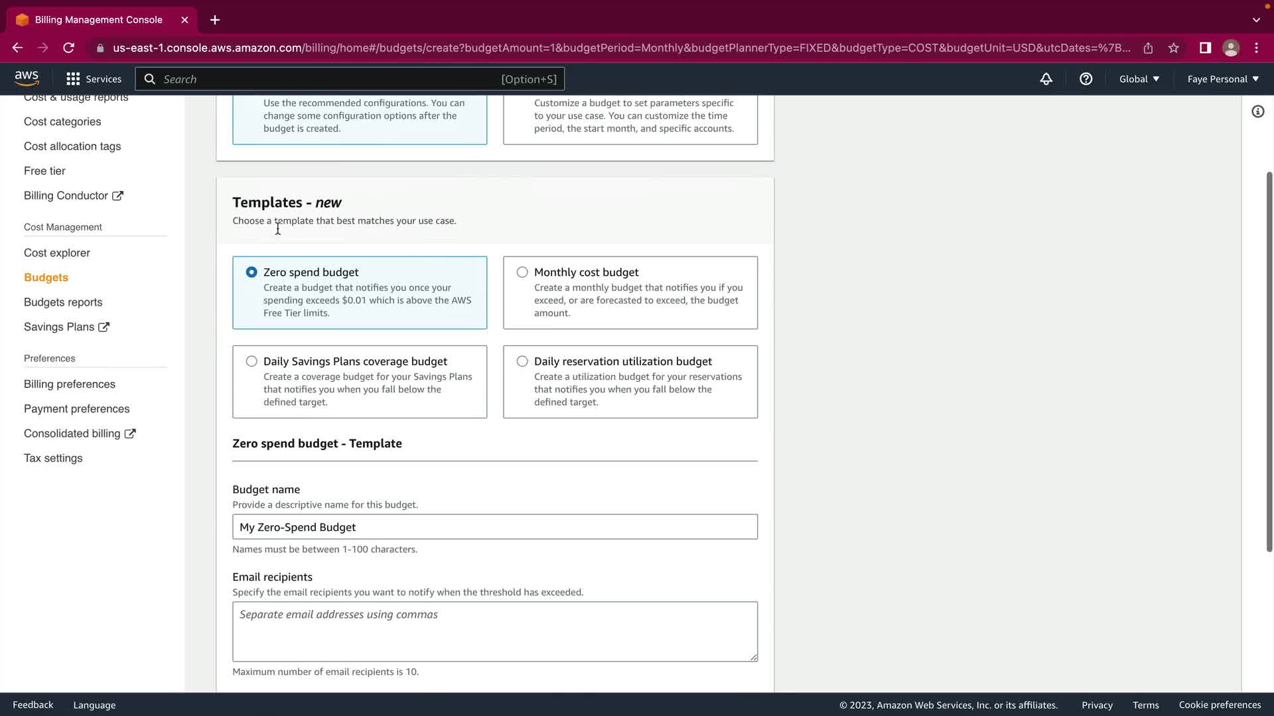Expand the Global region dropdown
Screen dimensions: 1274x716
click(x=1139, y=79)
